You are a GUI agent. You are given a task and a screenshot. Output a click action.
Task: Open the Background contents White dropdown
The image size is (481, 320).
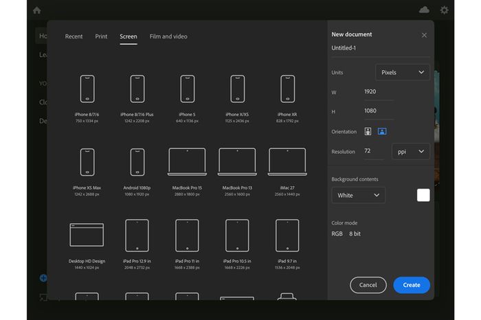point(358,195)
